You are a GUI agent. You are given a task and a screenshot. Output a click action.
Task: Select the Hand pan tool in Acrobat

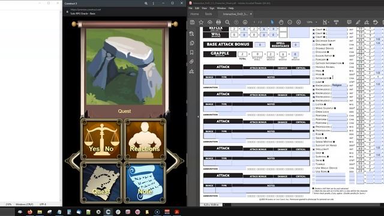(x=281, y=22)
